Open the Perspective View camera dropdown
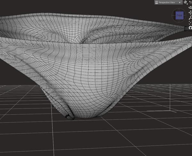 169,3
